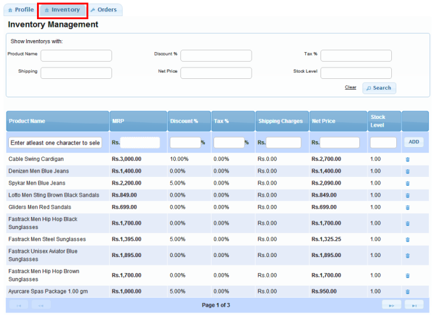The width and height of the screenshot is (432, 315).
Task: Select Fastrack Men Steel Sunglasses name
Action: [47, 239]
